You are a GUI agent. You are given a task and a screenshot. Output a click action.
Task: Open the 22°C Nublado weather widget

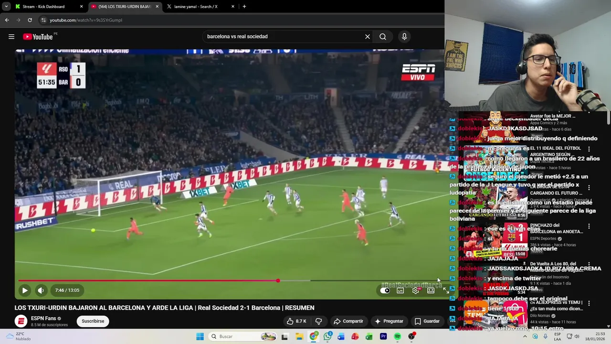[x=17, y=336]
